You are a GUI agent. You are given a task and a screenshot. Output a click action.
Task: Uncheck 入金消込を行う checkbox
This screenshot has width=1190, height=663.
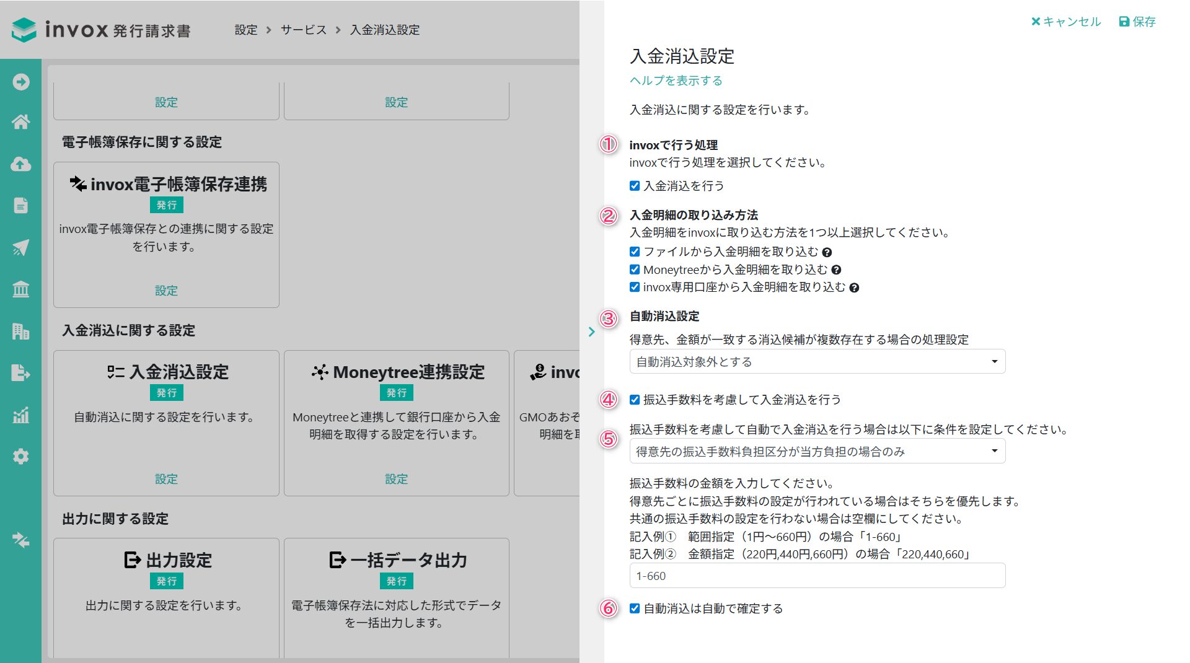pos(635,186)
